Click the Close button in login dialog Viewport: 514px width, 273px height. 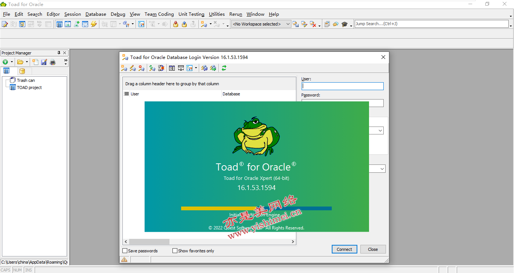click(373, 249)
